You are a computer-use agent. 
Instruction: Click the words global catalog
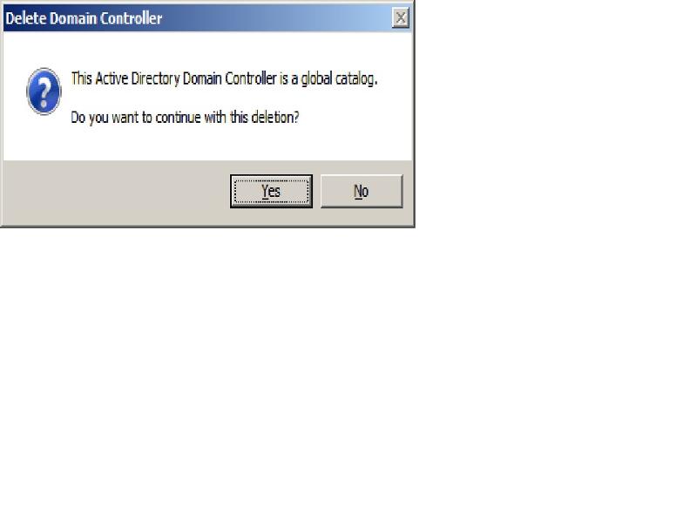click(339, 78)
